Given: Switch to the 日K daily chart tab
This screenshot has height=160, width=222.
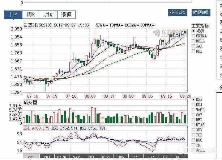Looking at the screenshot, I should pyautogui.click(x=13, y=15).
